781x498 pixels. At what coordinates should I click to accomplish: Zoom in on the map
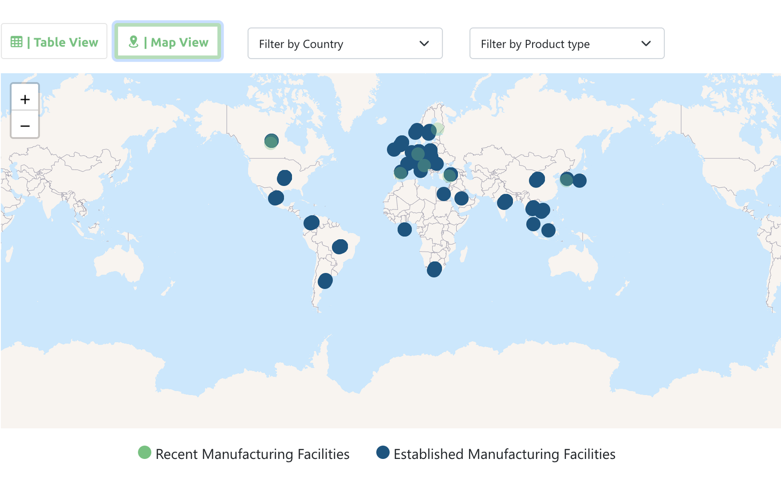[x=25, y=99]
